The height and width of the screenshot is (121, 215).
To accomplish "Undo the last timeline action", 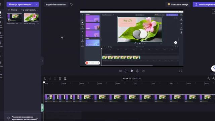I will [45, 79].
